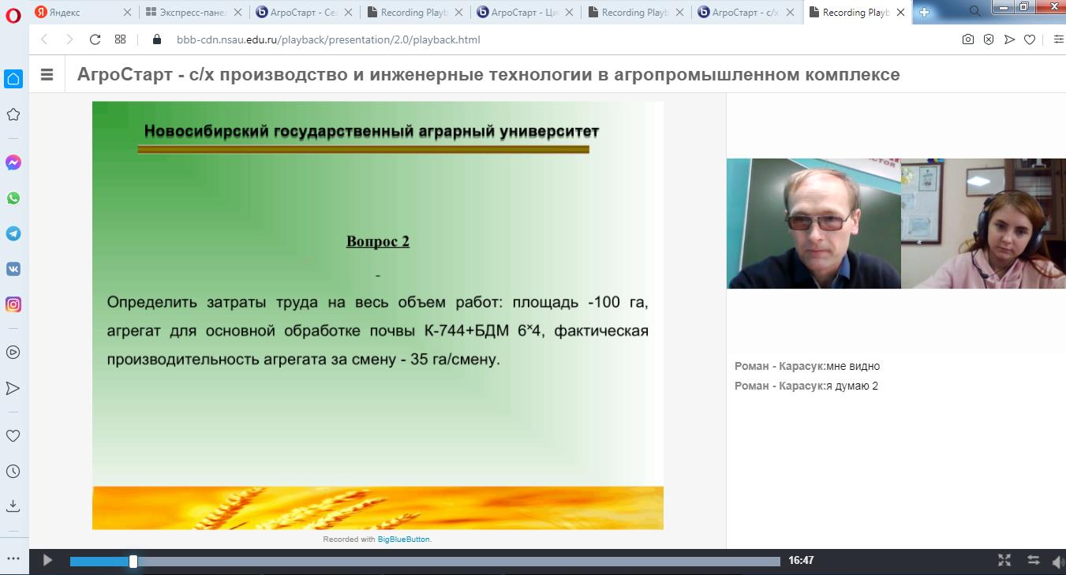Open browser history in the sidebar

point(13,472)
